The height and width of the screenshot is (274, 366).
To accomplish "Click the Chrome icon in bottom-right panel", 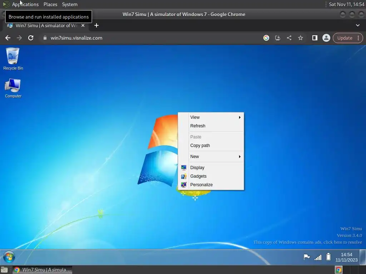I will pos(339,270).
